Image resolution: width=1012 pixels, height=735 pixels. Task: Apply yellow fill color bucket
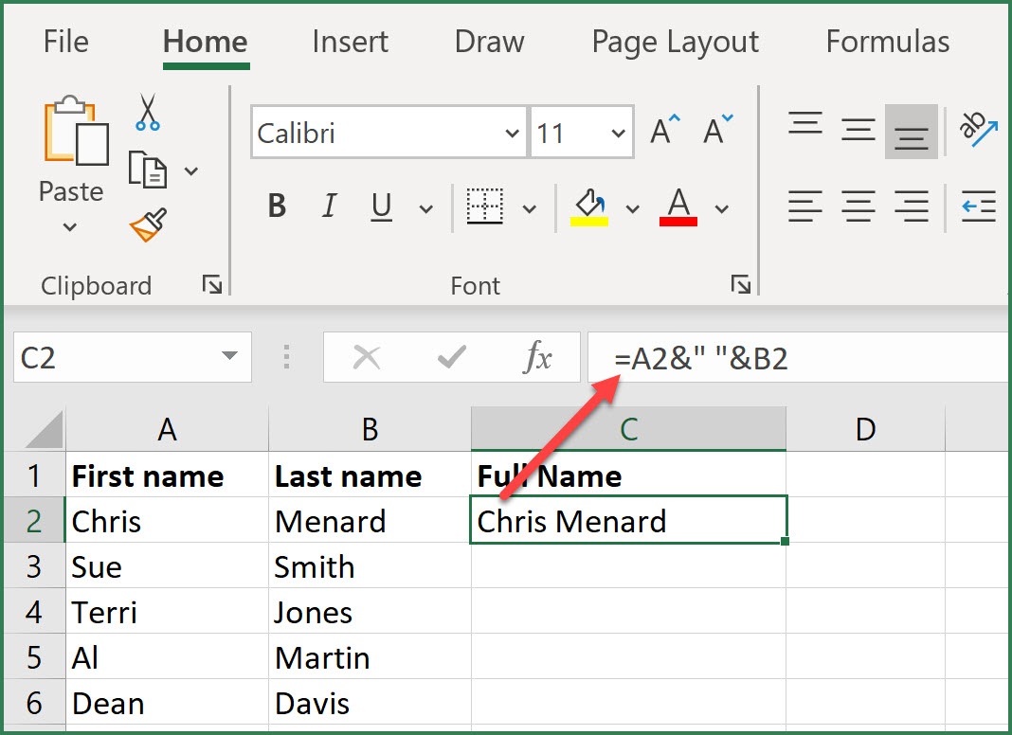pos(589,207)
